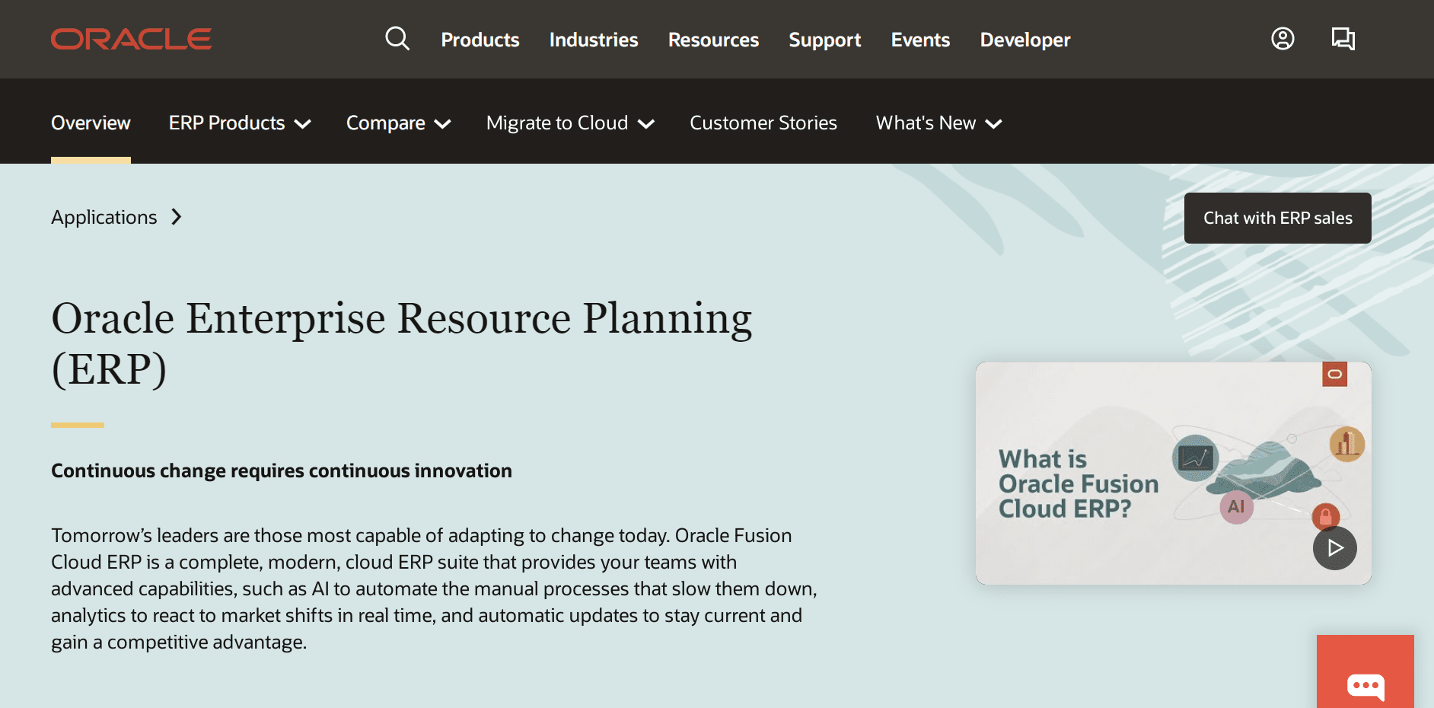Open the Products menu
The image size is (1434, 708).
tap(480, 40)
